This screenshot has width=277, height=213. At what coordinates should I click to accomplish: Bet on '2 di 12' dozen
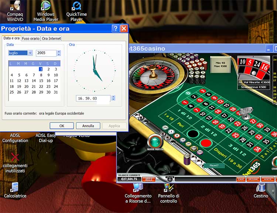pos(209,131)
